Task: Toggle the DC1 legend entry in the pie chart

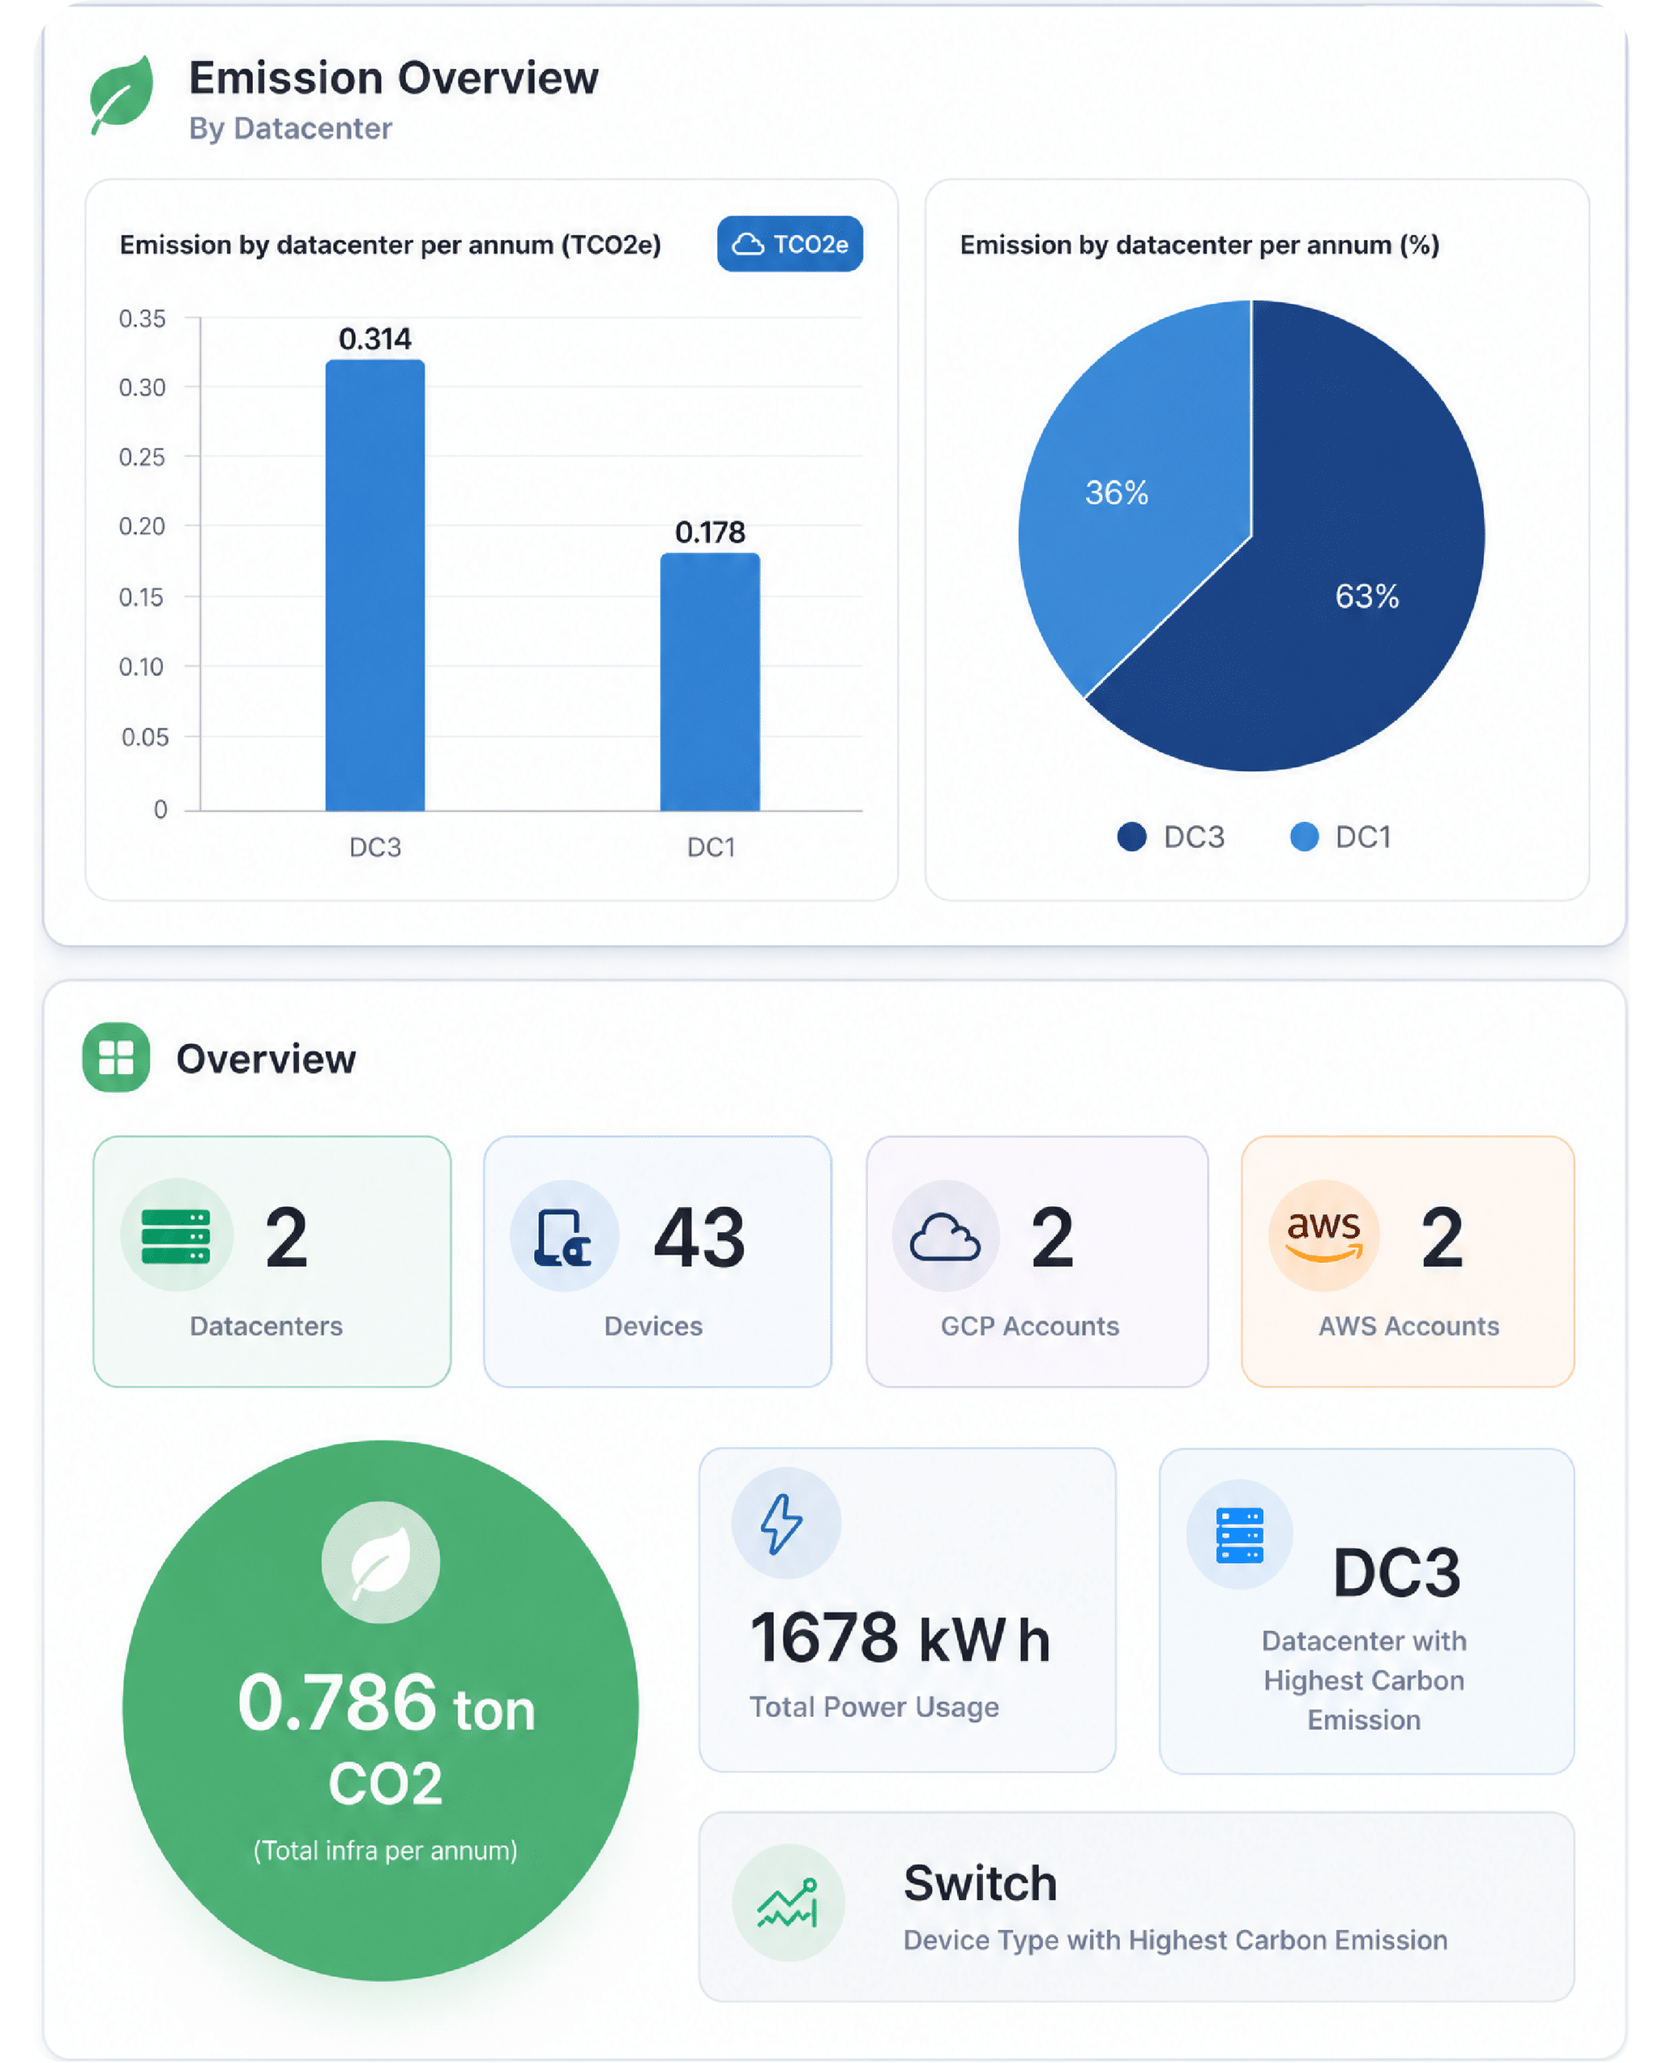Action: pyautogui.click(x=1340, y=836)
